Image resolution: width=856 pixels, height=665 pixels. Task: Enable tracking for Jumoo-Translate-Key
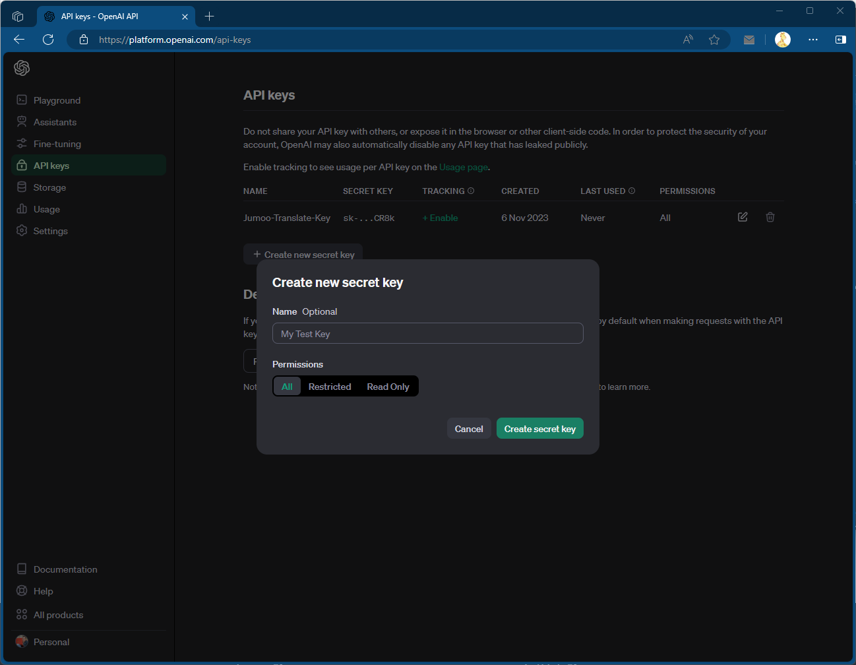click(440, 218)
